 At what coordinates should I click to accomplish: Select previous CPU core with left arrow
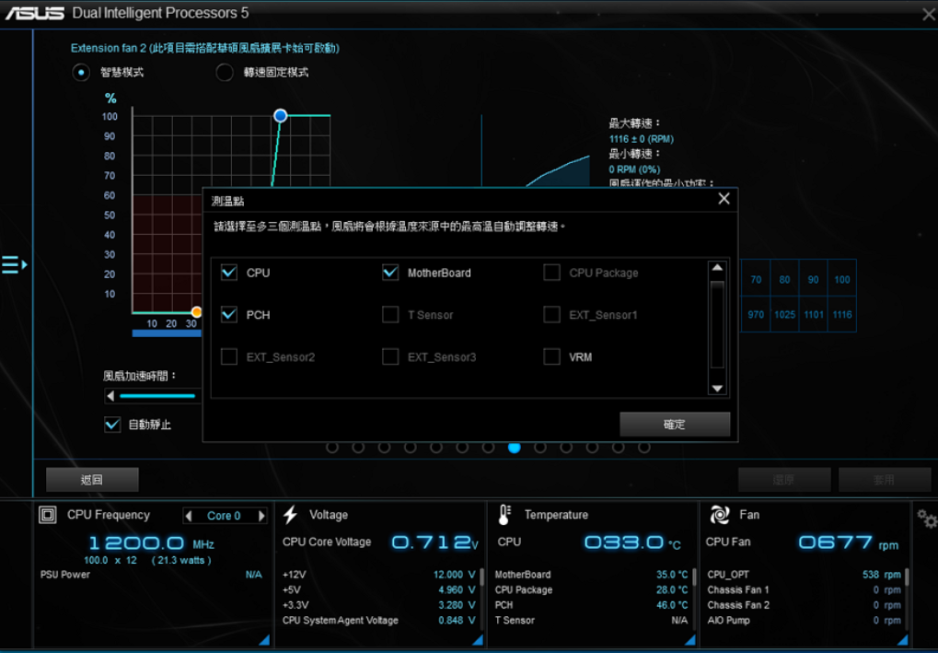(189, 516)
